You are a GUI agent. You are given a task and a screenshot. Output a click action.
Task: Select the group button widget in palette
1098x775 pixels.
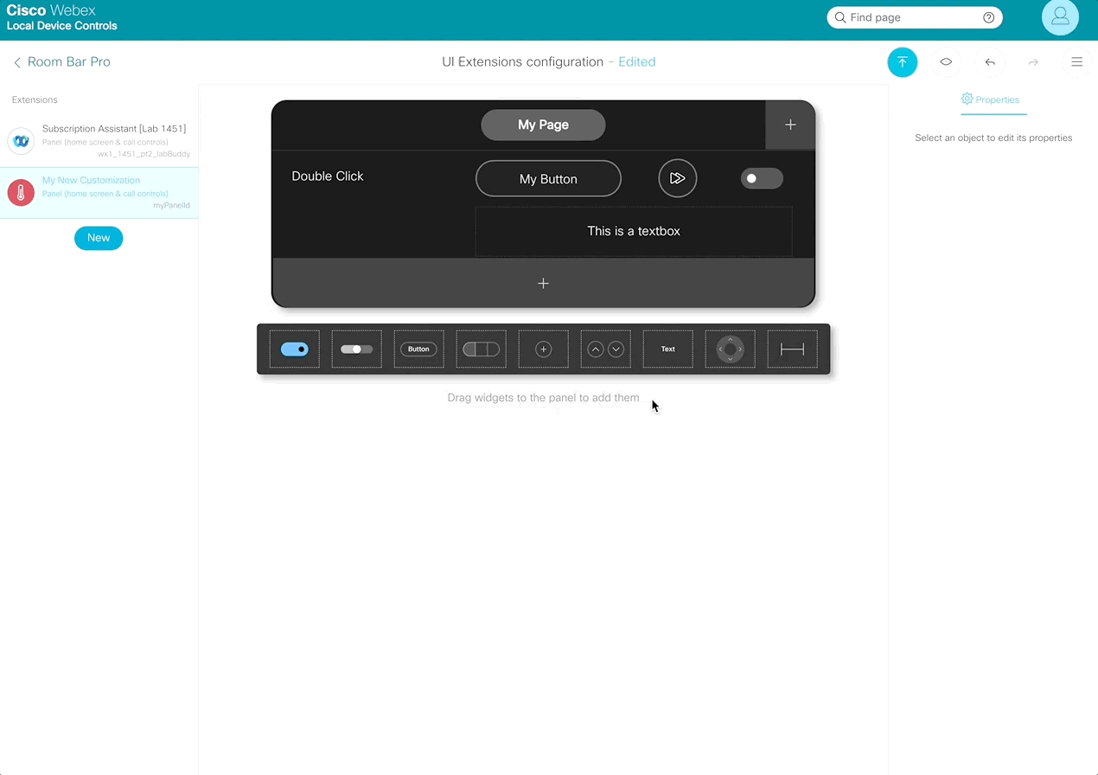click(481, 349)
